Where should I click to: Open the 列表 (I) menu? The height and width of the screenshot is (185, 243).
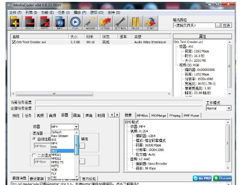pyautogui.click(x=31, y=12)
